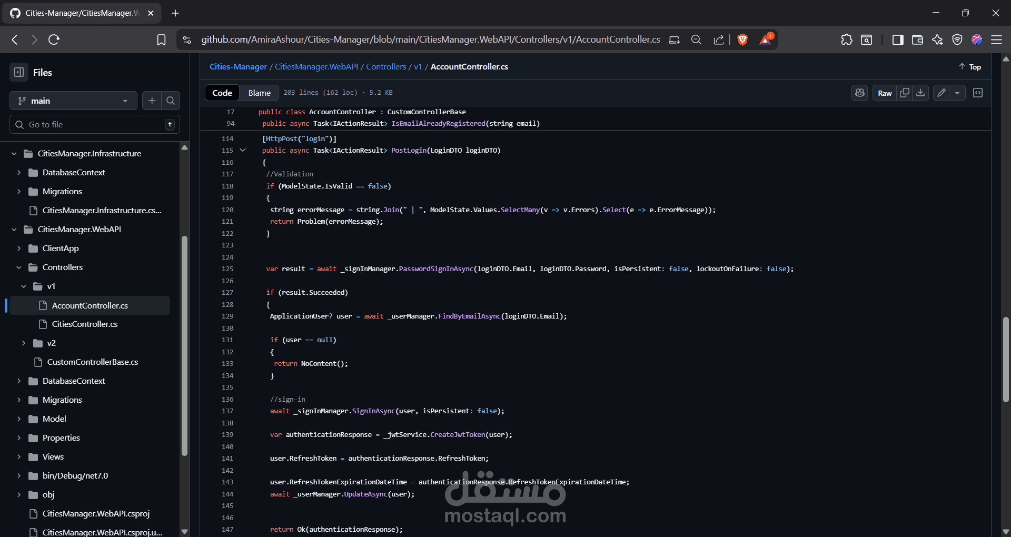Open the Views folder
This screenshot has height=537, width=1011.
pyautogui.click(x=53, y=457)
